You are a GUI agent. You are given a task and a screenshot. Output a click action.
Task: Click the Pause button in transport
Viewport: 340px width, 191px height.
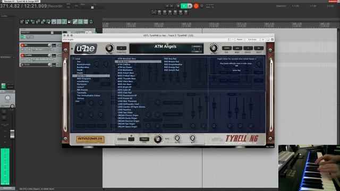coord(190,6)
